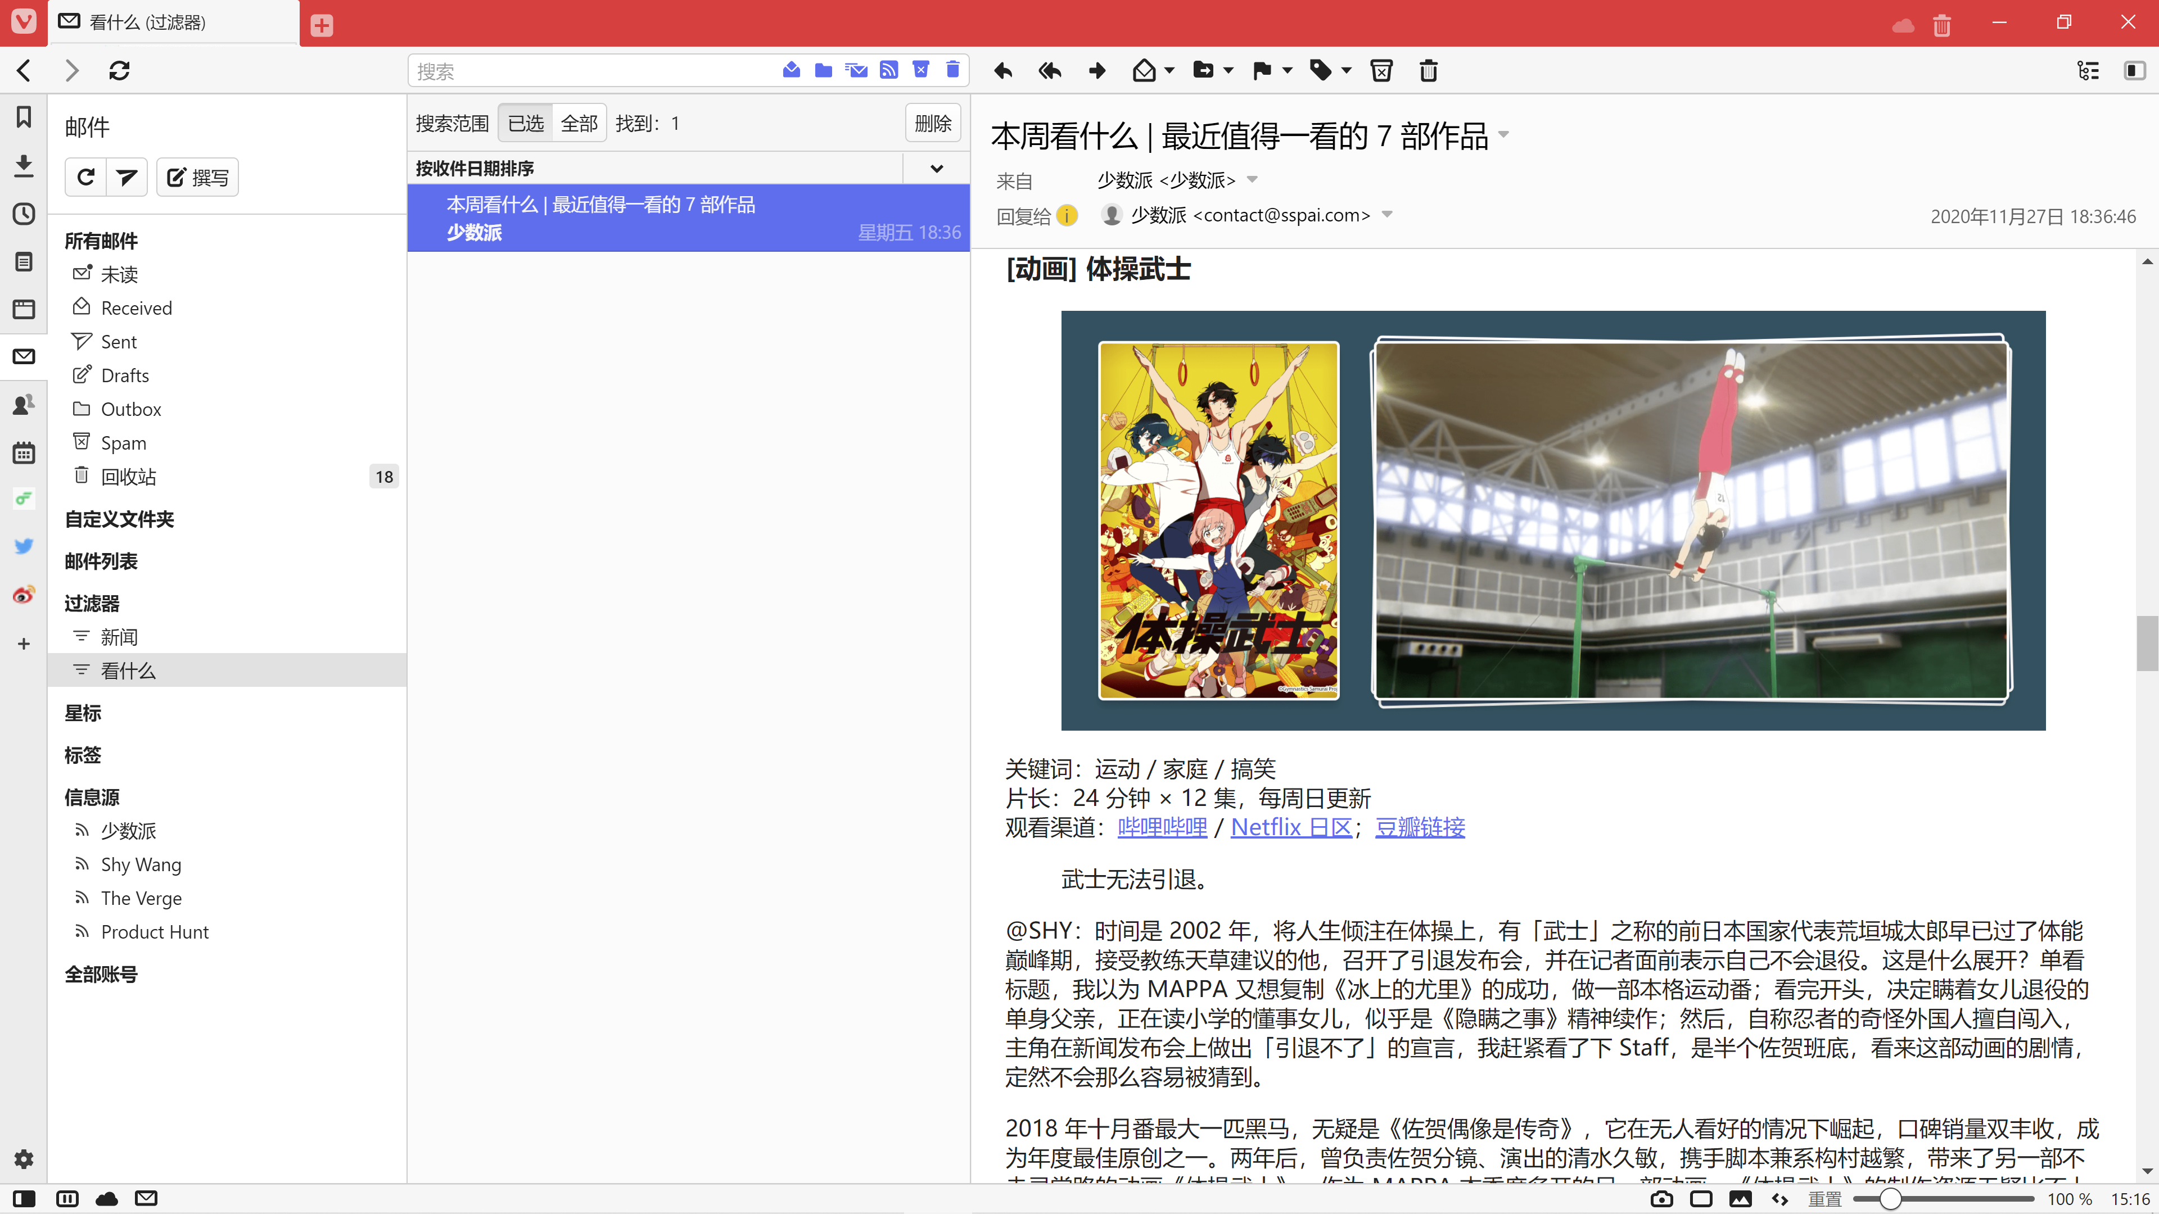Click the forward message arrow icon
The image size is (2159, 1214).
1097,71
